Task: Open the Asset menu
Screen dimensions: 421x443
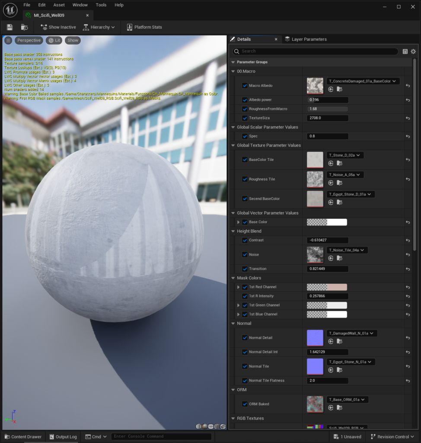Action: point(59,5)
